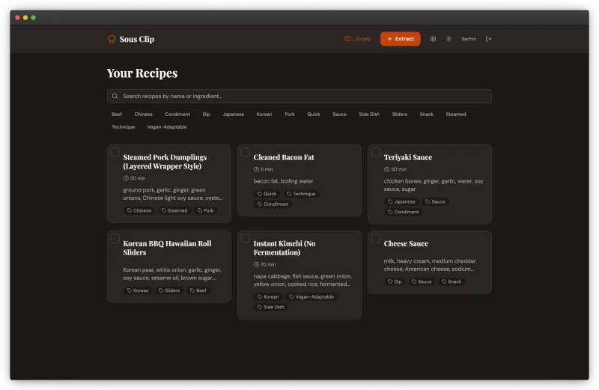
Task: Click the Sauce tag on Teriyaki card
Action: point(435,201)
